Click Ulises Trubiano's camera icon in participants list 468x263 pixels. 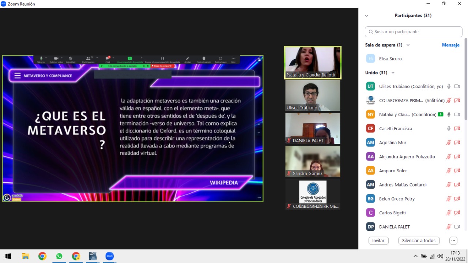click(457, 87)
